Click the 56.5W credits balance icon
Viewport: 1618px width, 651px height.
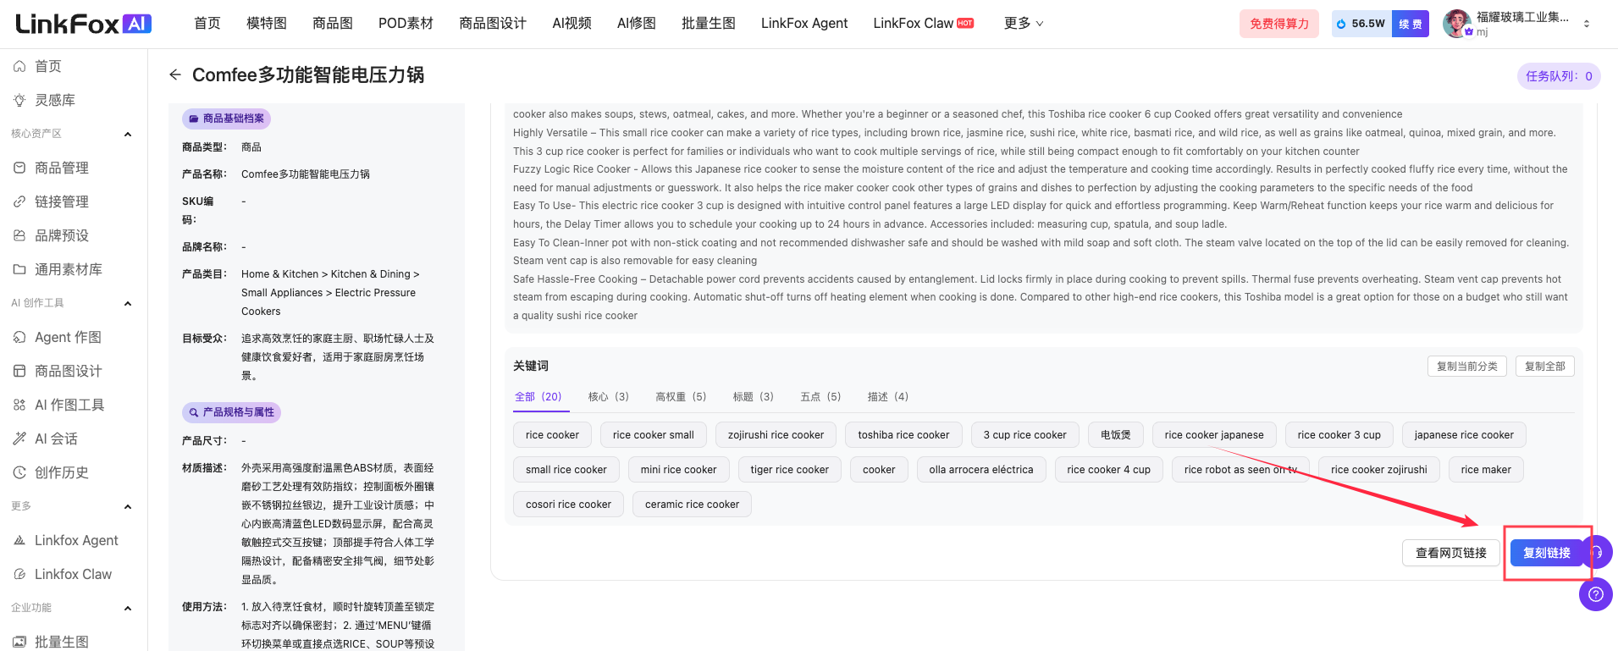click(1341, 24)
